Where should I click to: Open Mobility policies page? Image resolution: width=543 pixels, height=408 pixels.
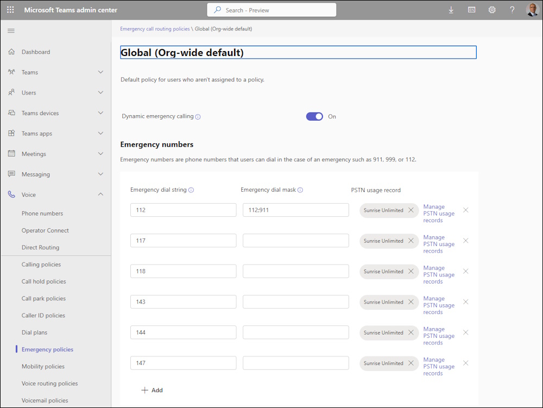(43, 366)
